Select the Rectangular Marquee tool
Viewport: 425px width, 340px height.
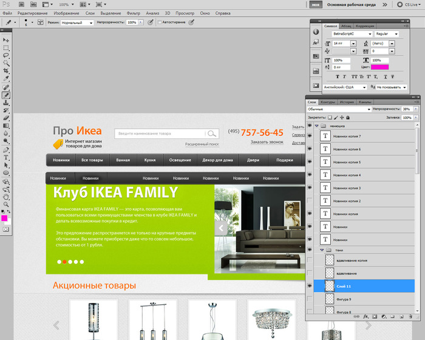6,48
